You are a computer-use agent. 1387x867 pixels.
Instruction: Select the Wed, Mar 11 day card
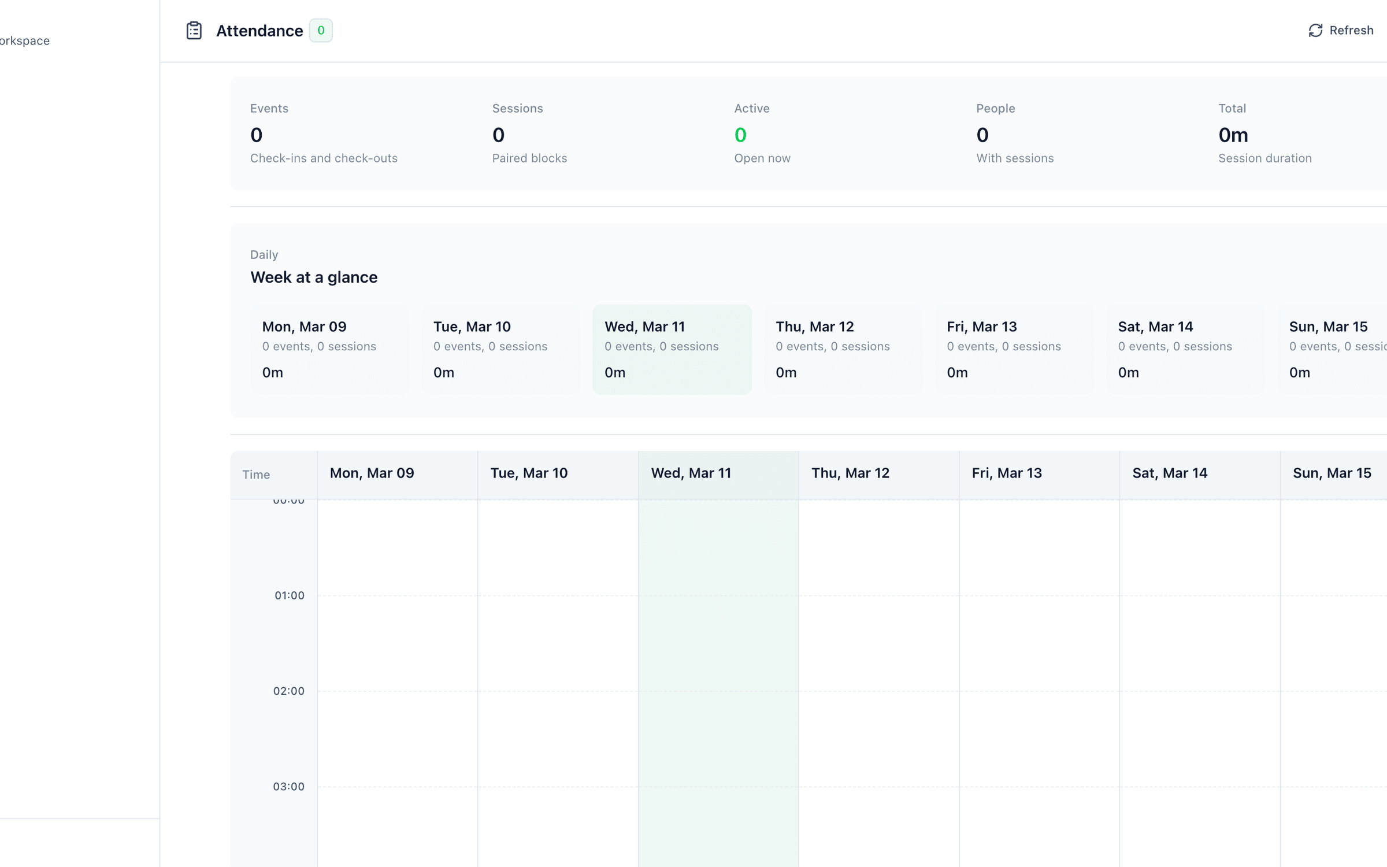672,349
